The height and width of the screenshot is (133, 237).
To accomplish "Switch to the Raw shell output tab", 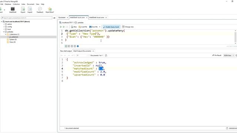I will tap(66, 51).
